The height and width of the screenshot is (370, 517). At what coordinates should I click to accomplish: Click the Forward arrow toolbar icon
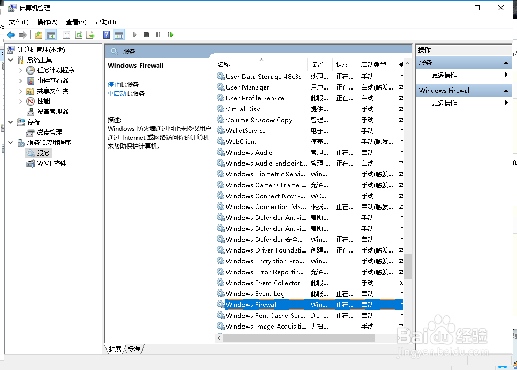(x=23, y=35)
